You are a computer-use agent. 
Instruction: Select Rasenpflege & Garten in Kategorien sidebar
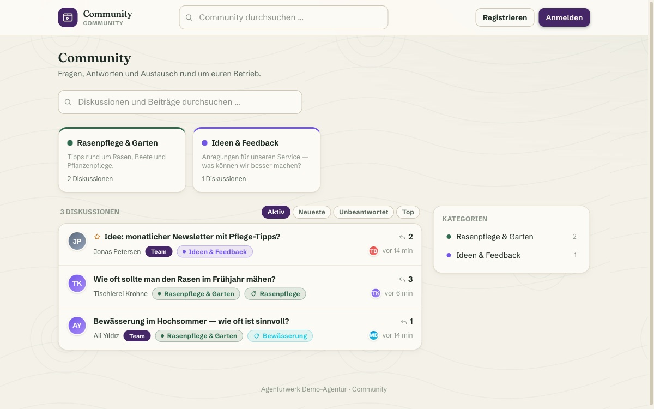click(511, 237)
